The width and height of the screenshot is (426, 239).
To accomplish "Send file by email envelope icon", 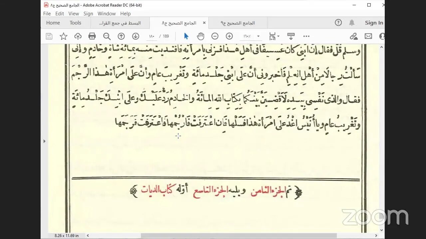I will tap(368, 36).
